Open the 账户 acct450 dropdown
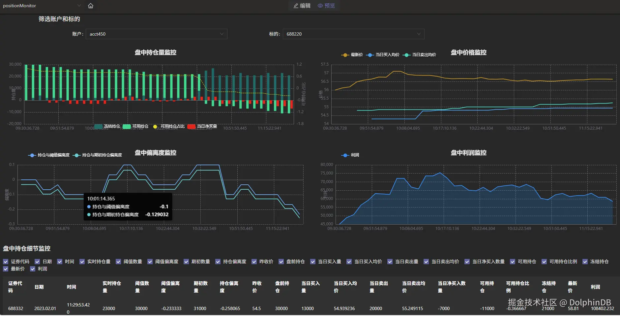620x316 pixels. click(157, 34)
